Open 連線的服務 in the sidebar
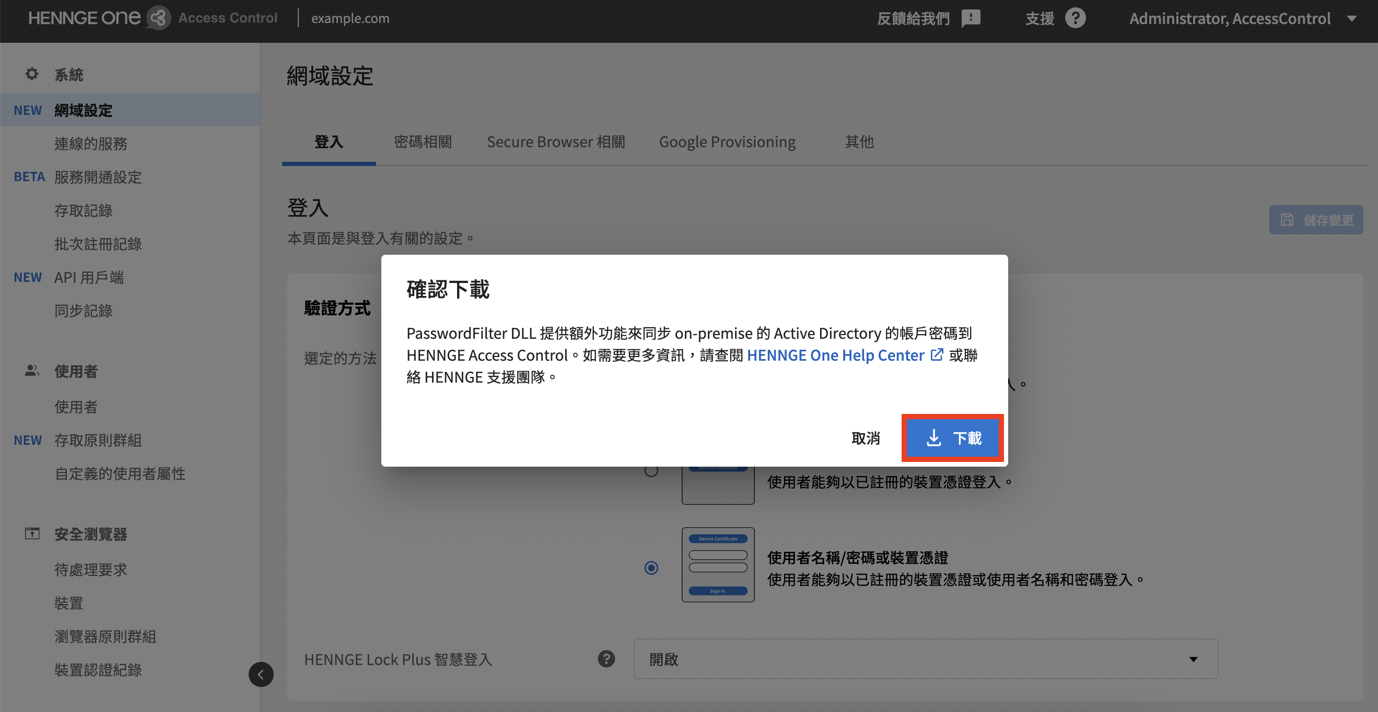1378x712 pixels. point(90,143)
